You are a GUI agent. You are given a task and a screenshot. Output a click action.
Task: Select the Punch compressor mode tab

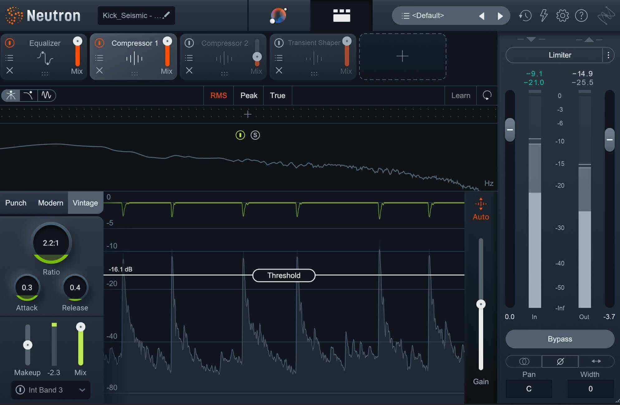[16, 203]
